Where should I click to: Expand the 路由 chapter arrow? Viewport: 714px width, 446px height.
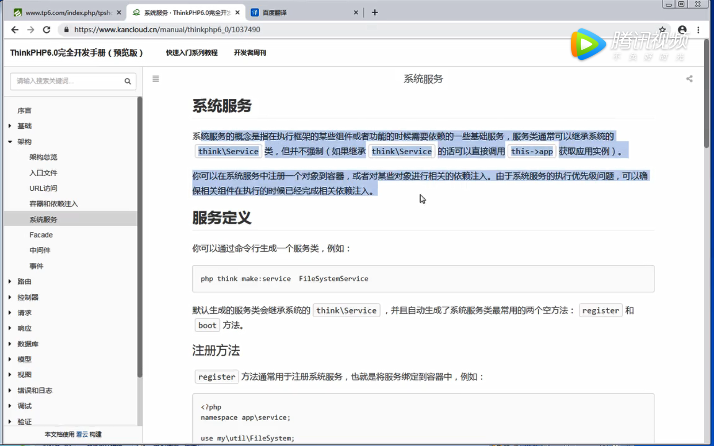(x=10, y=281)
